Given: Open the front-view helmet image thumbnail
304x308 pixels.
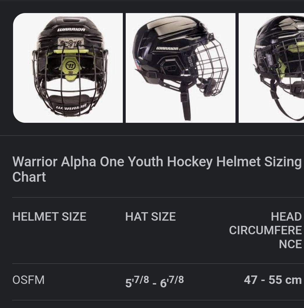Looking at the screenshot, I should pyautogui.click(x=68, y=68).
